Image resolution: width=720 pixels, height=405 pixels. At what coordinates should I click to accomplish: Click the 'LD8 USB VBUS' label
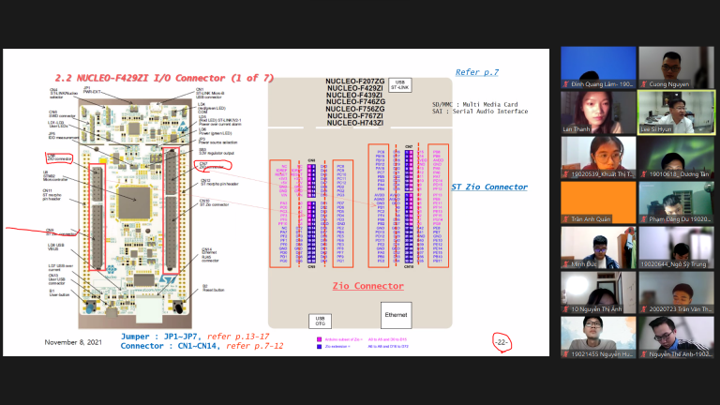tap(55, 247)
